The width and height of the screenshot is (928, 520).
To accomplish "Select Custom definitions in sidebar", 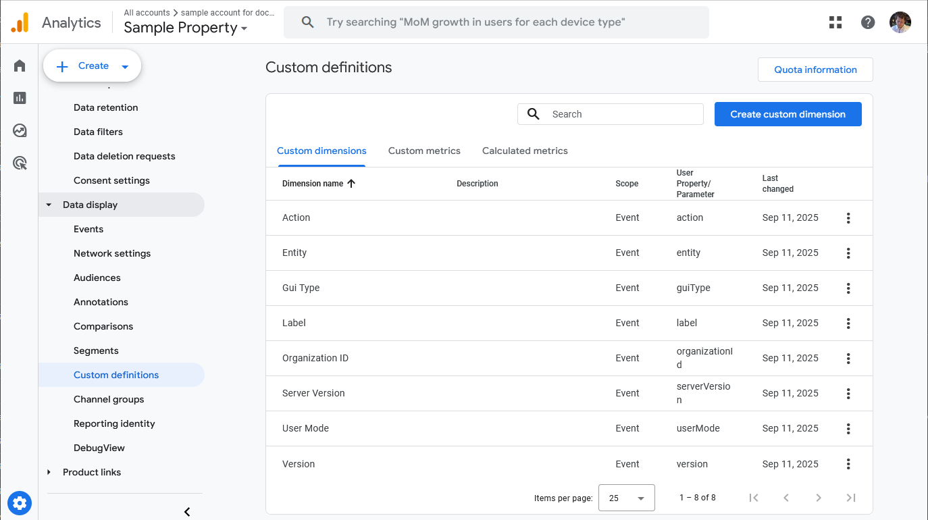I will click(122, 375).
